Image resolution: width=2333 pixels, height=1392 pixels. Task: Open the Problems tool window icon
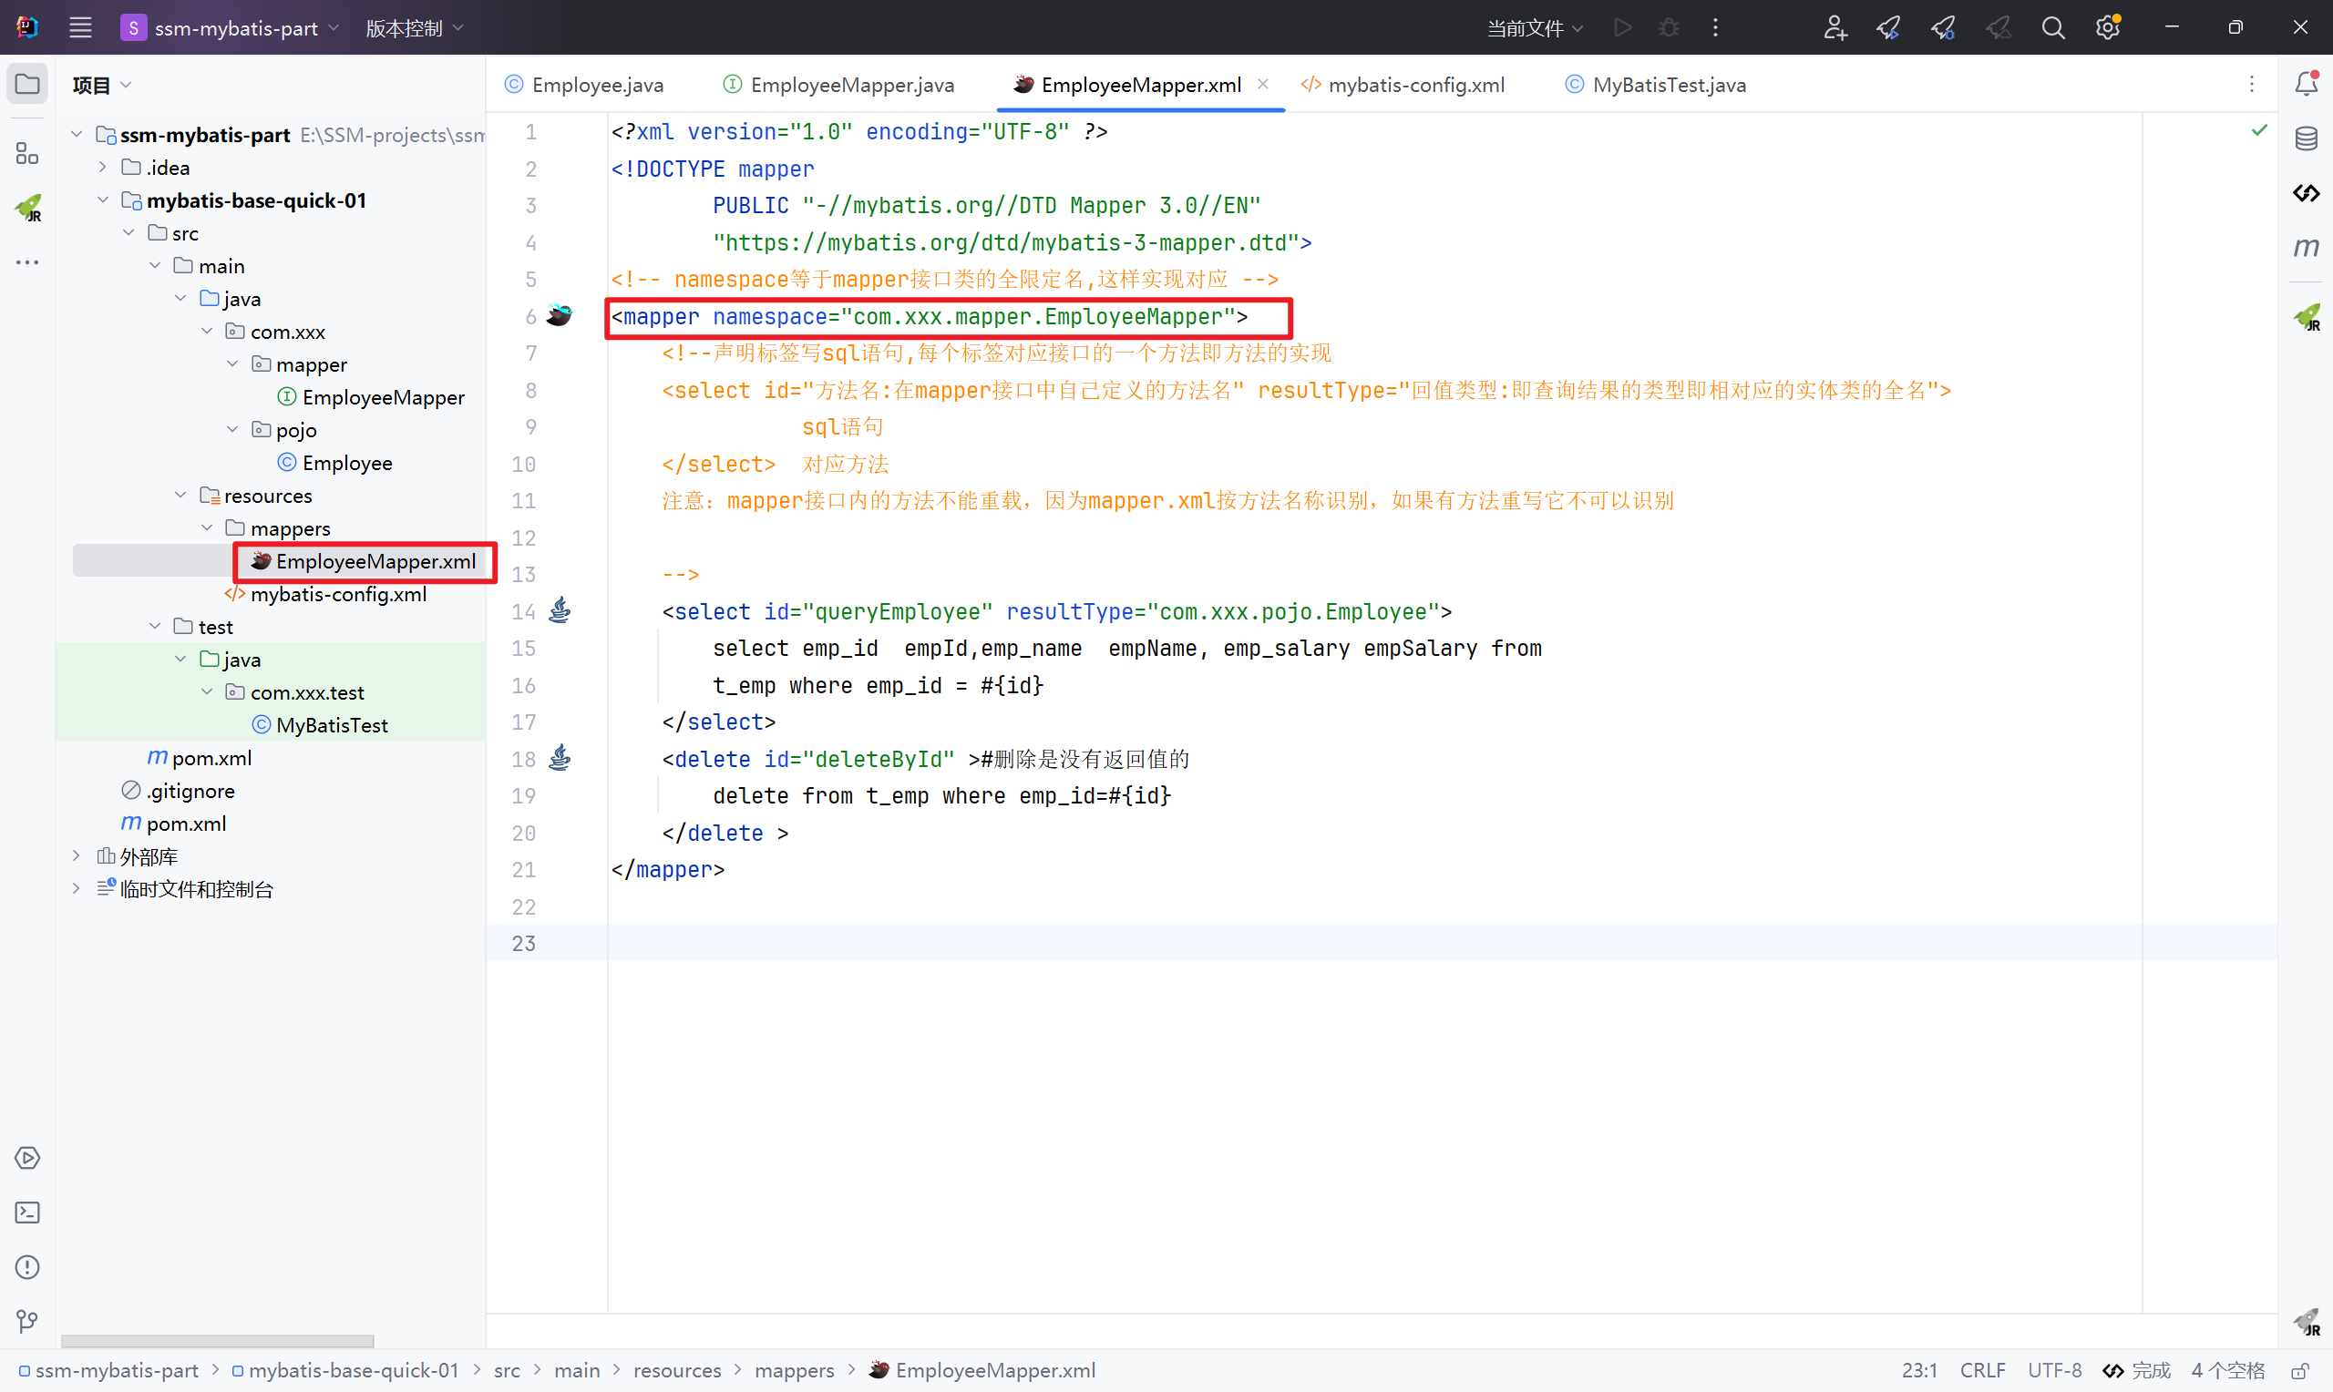tap(27, 1267)
